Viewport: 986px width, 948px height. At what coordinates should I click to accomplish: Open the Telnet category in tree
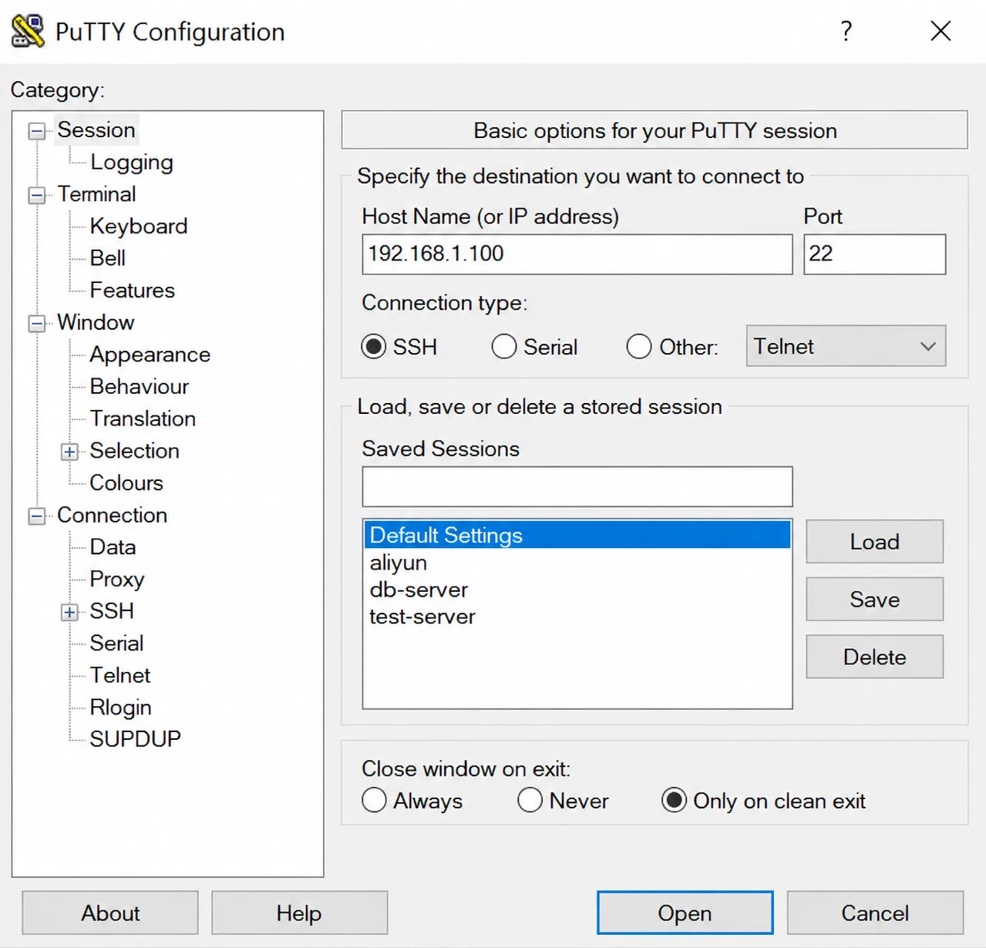pos(120,675)
